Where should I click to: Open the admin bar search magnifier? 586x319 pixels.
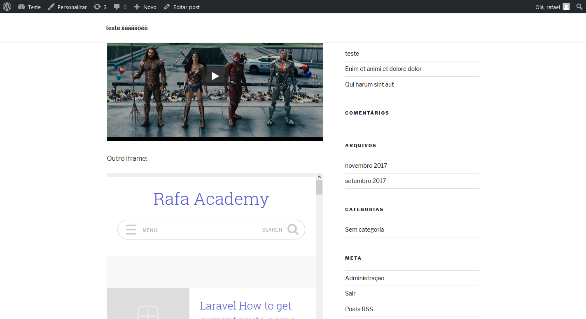click(579, 7)
